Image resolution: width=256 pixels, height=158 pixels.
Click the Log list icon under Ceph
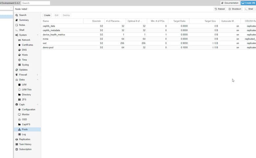click(19, 134)
